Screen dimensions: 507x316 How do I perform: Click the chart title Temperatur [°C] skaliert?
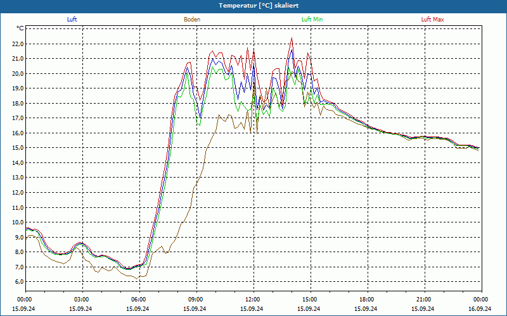[x=259, y=6]
